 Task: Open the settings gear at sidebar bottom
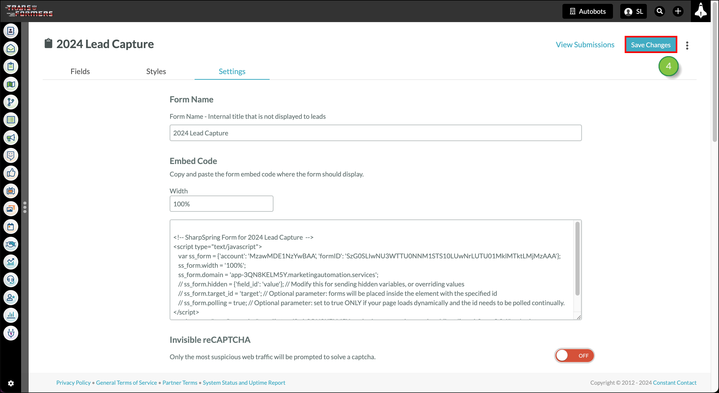[11, 384]
